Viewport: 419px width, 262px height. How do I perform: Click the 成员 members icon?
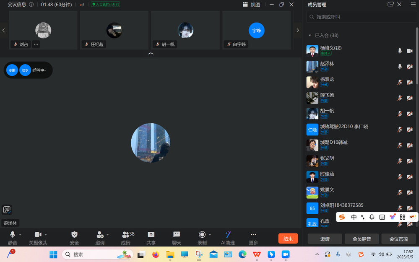point(125,235)
